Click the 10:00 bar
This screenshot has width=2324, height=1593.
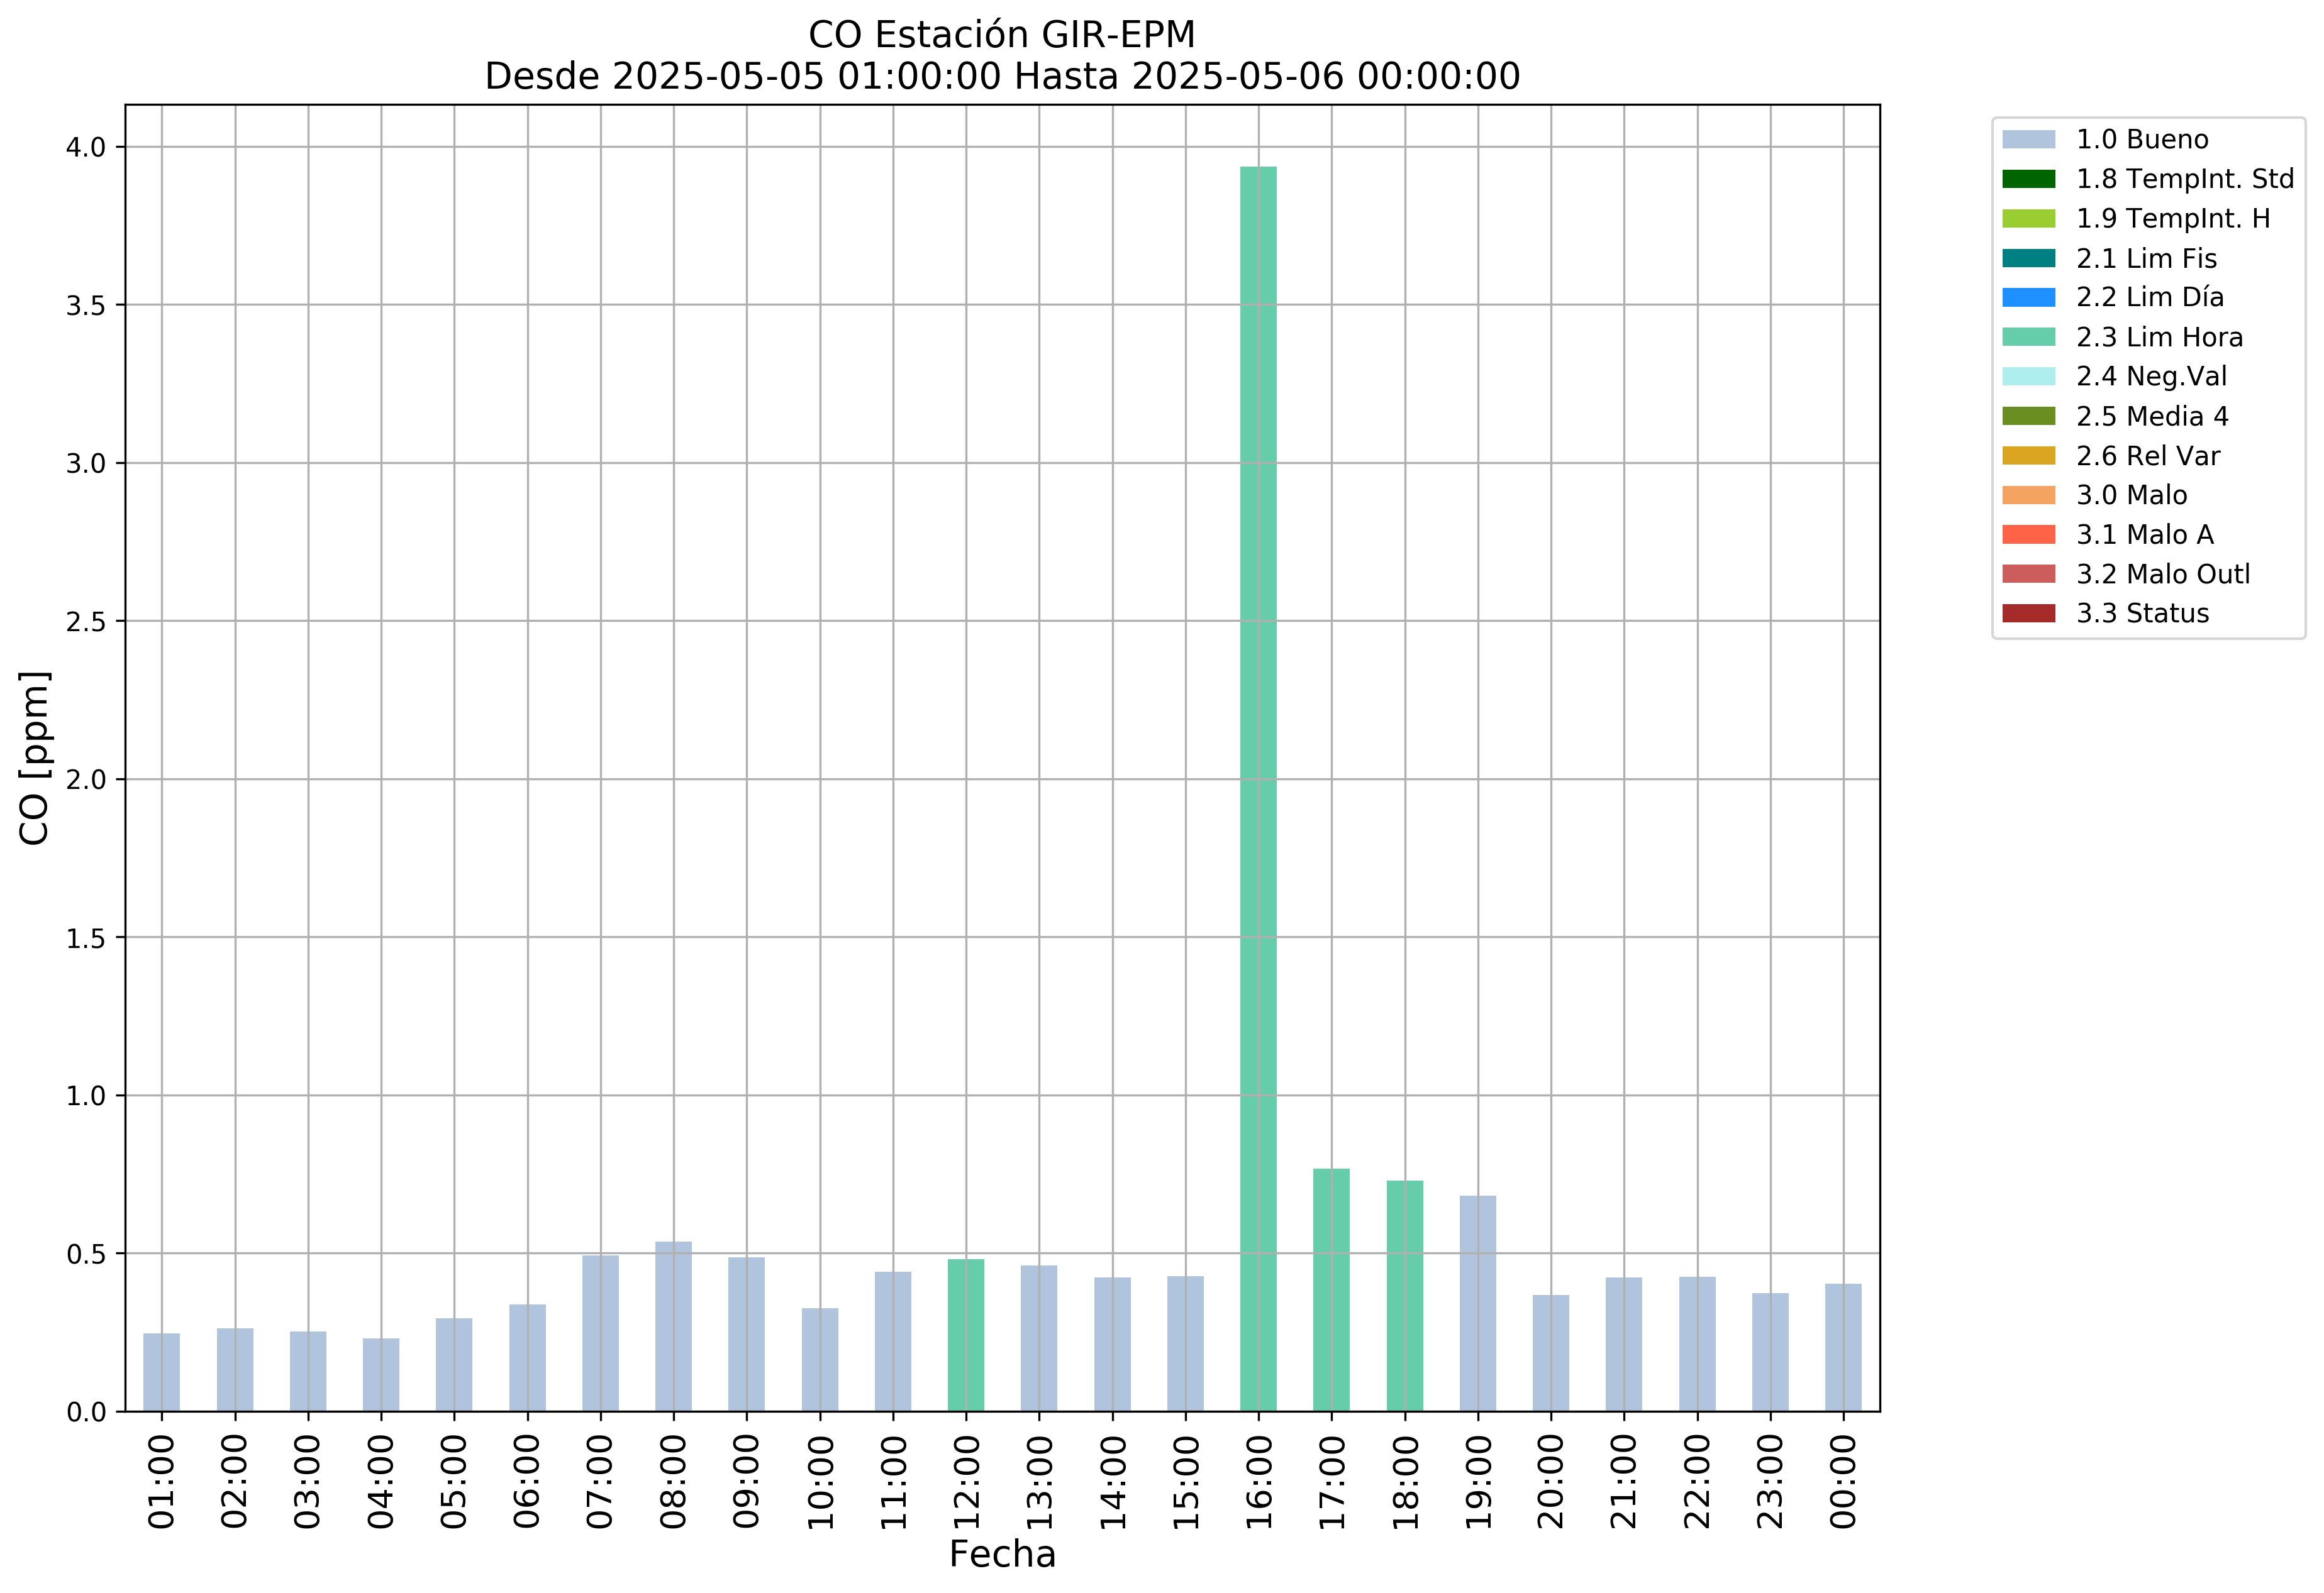[x=820, y=1359]
